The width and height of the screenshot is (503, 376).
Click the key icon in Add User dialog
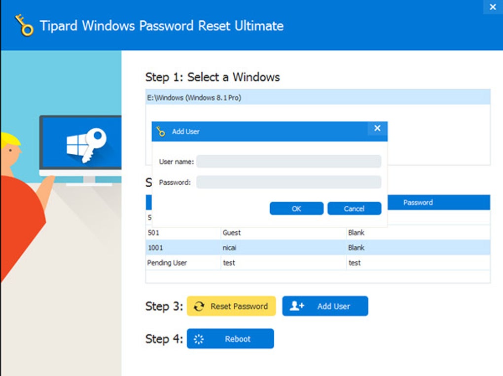[161, 132]
